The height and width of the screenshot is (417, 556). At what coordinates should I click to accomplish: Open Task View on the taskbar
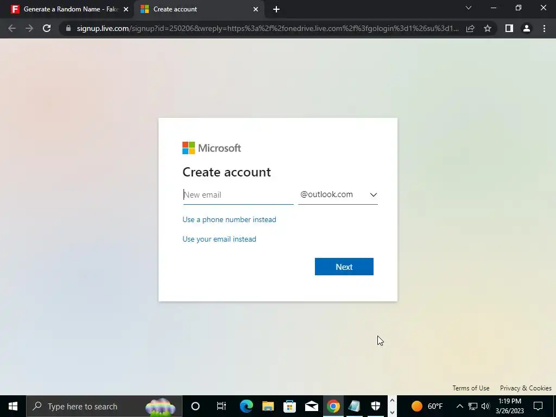click(222, 406)
